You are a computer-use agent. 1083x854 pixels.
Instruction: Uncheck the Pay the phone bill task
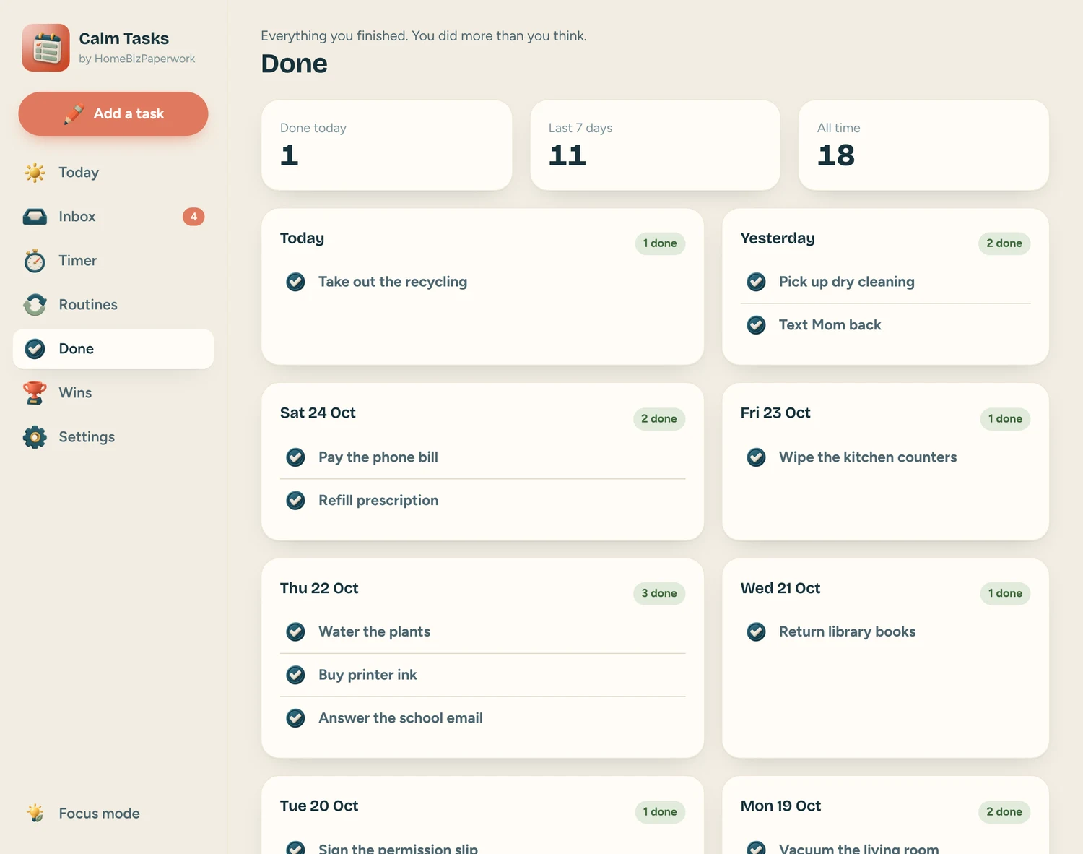295,457
